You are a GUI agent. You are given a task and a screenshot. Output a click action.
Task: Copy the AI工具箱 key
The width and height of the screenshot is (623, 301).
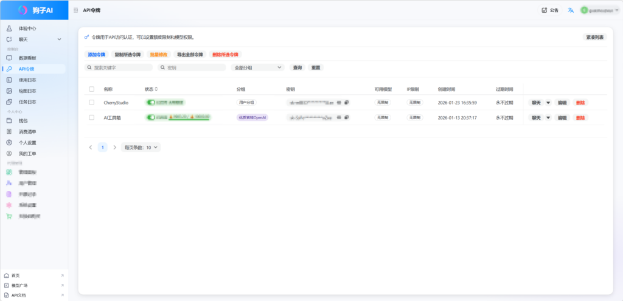click(x=346, y=117)
